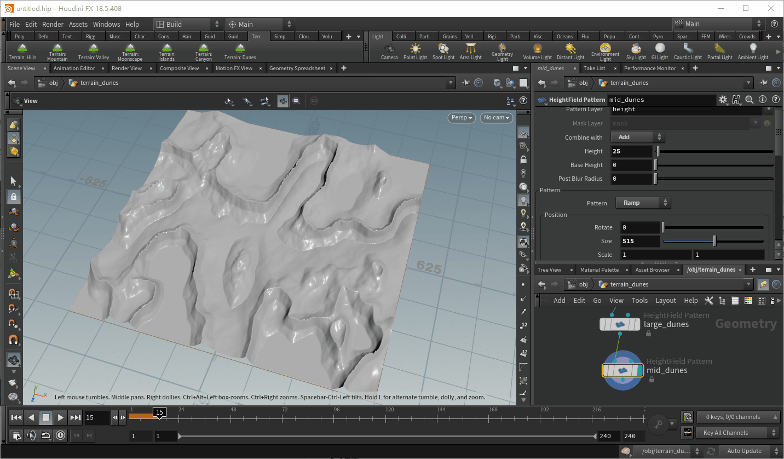Add a Distant Light from the shelf

(570, 52)
